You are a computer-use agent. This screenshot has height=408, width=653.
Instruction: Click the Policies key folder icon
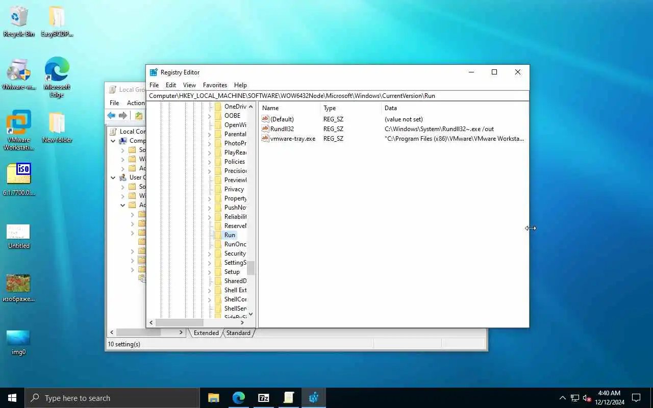click(x=218, y=162)
